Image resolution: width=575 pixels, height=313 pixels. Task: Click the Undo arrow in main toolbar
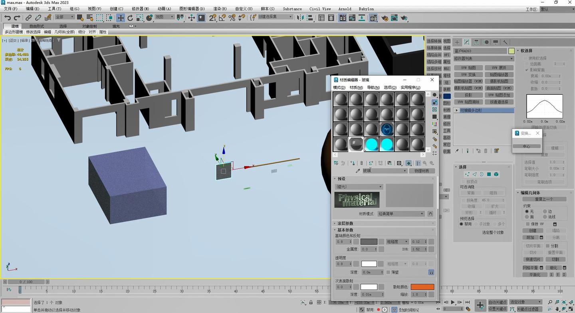pyautogui.click(x=7, y=18)
